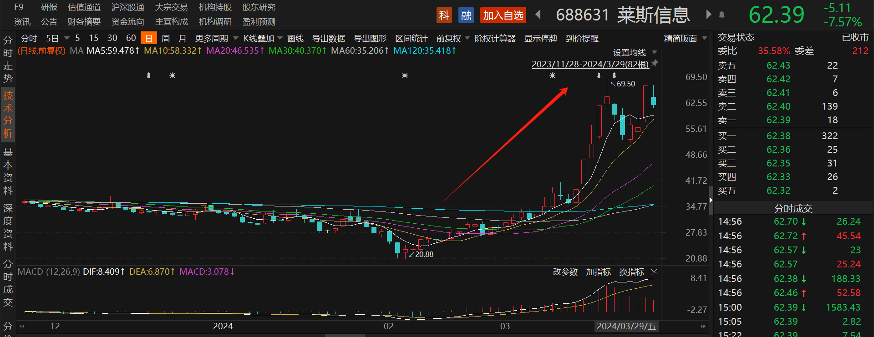This screenshot has width=874, height=337.
Task: Click the pin icon beside date range
Action: coord(655,63)
